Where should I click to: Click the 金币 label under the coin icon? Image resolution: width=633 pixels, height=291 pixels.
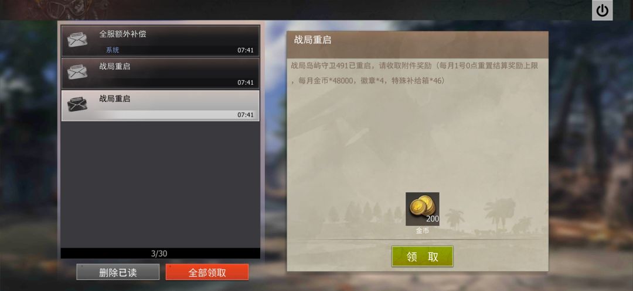(422, 231)
